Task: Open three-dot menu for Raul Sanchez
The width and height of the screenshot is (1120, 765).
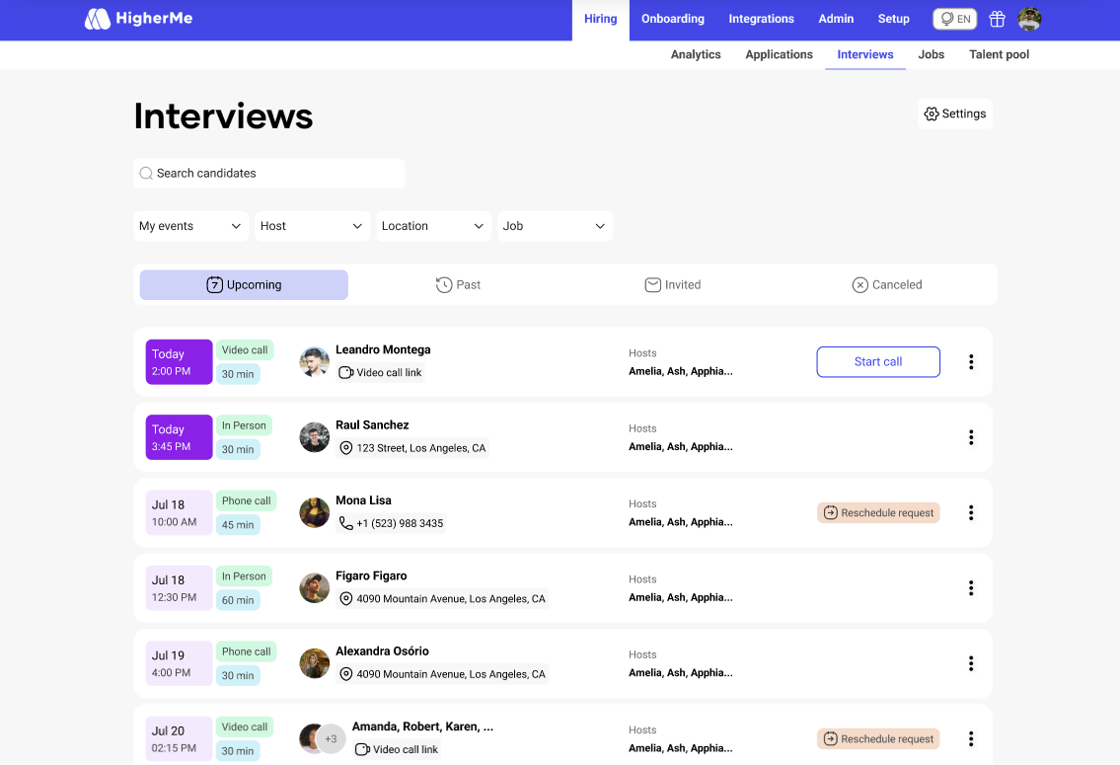Action: coord(971,437)
